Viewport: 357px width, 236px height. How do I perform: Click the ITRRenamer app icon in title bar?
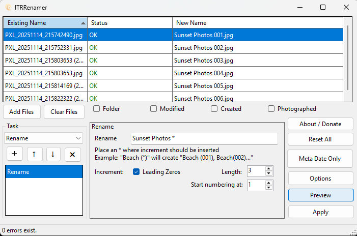point(8,7)
